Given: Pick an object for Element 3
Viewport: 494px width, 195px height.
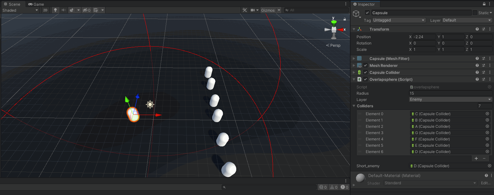Looking at the screenshot, I should 487,133.
